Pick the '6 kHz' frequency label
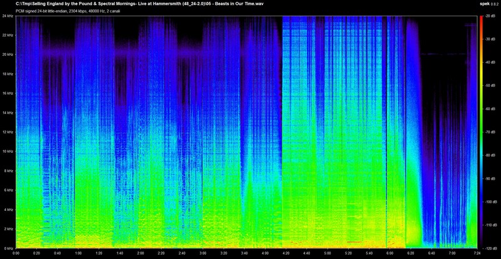 tap(8, 190)
